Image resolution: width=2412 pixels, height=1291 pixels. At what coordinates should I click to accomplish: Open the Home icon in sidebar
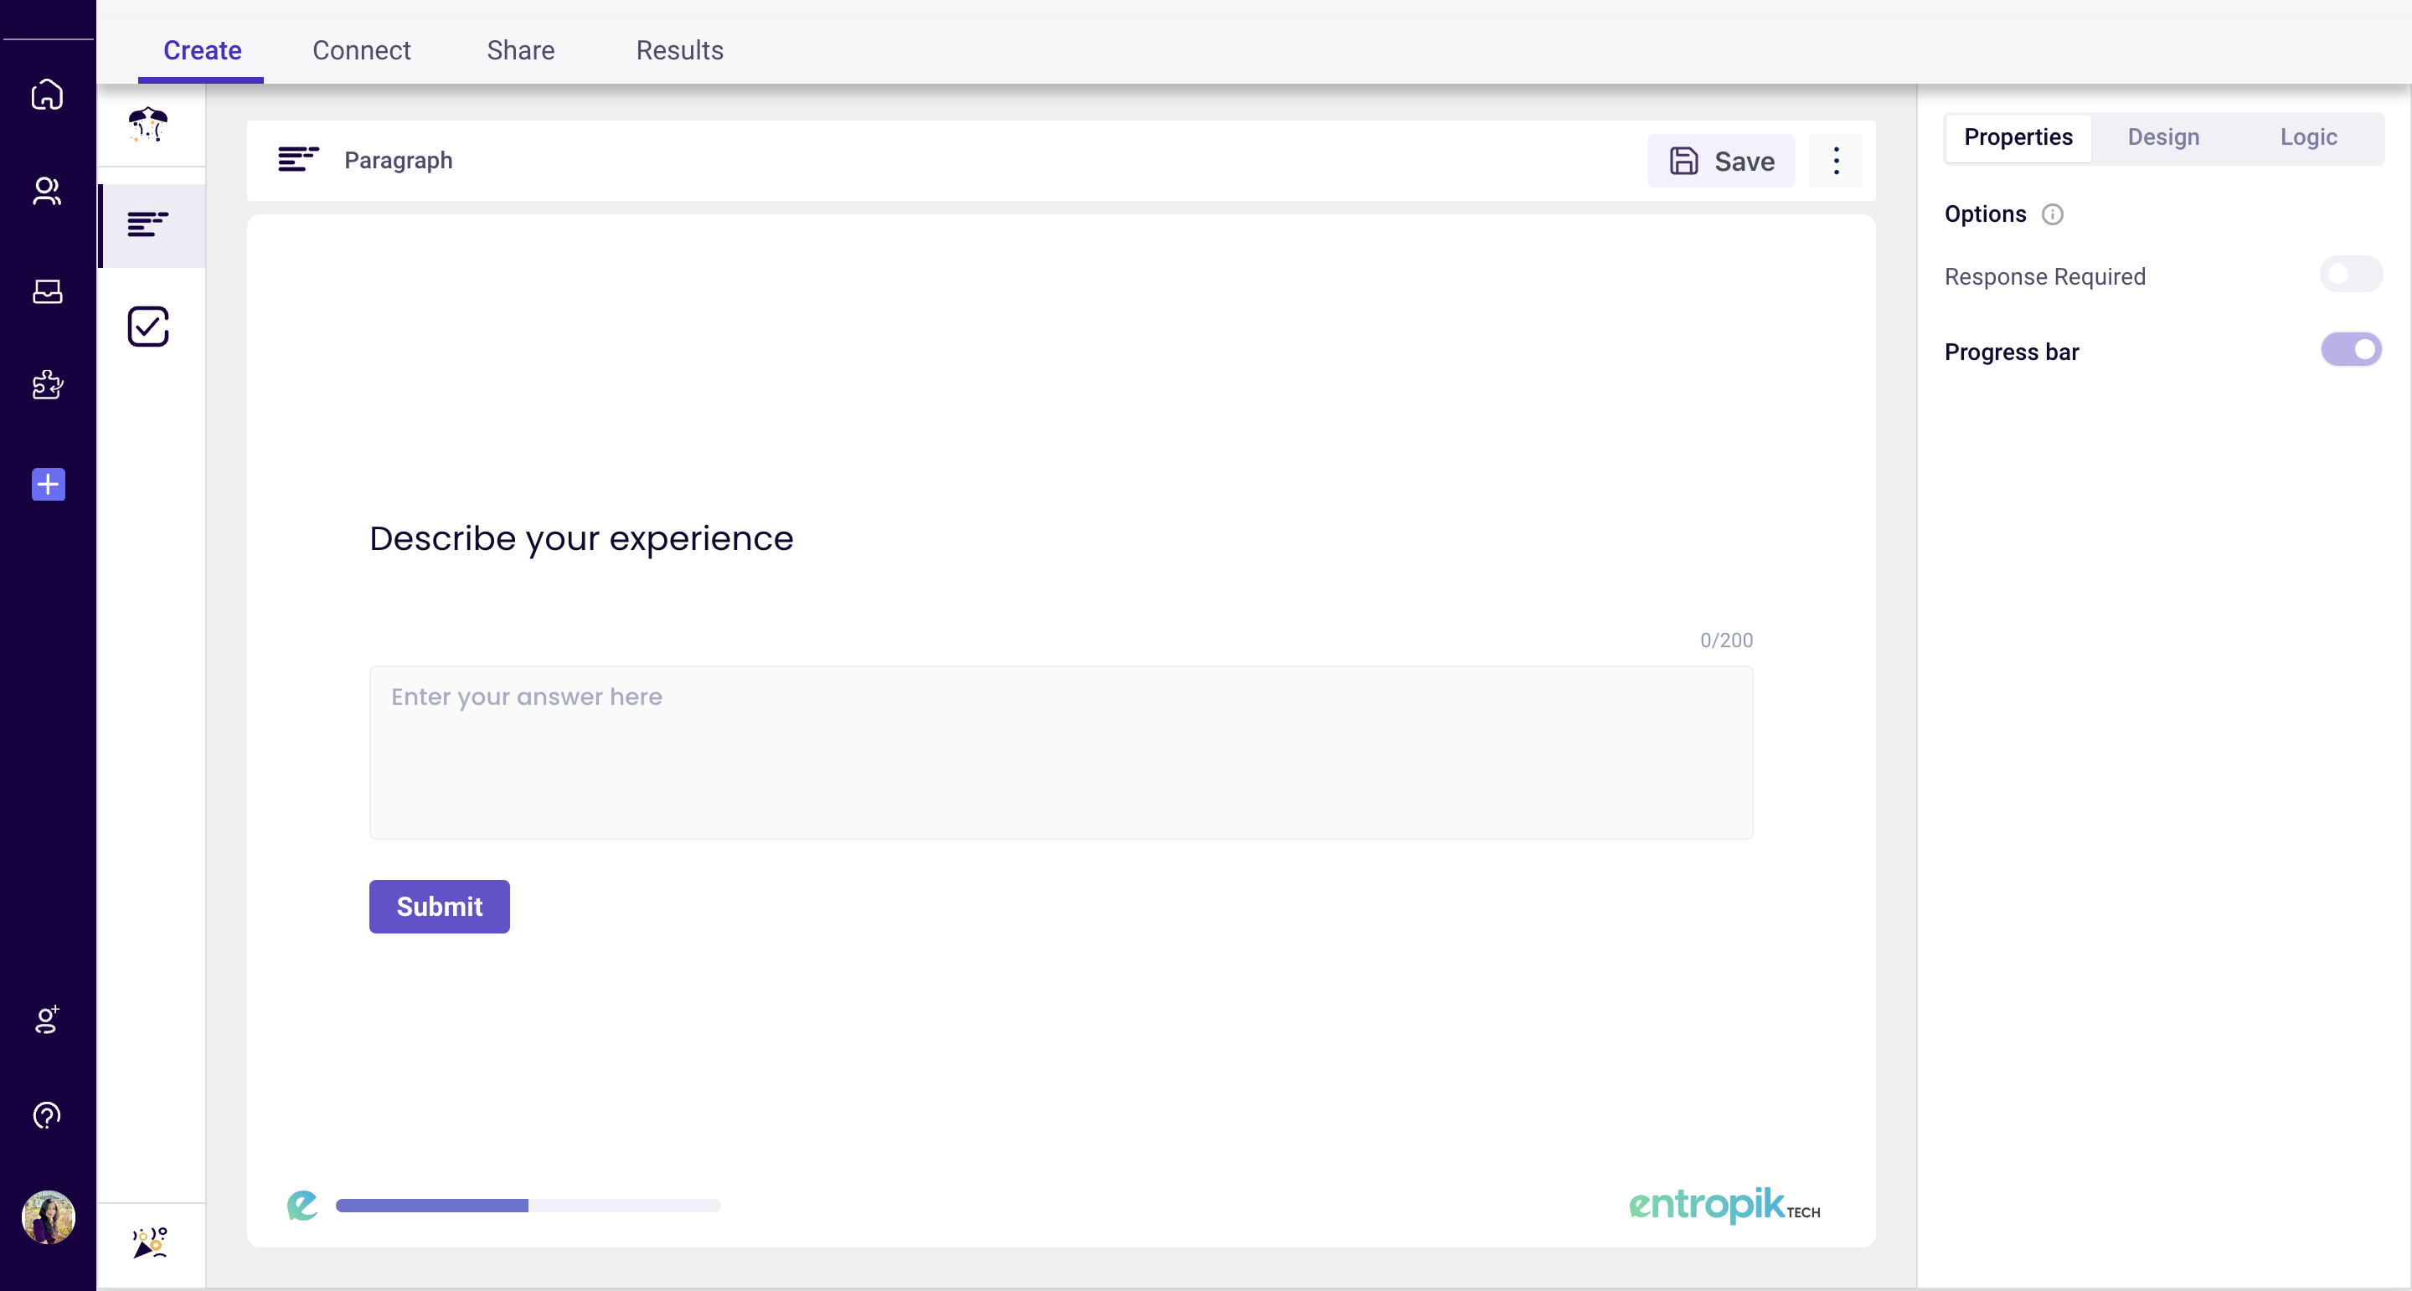[47, 95]
